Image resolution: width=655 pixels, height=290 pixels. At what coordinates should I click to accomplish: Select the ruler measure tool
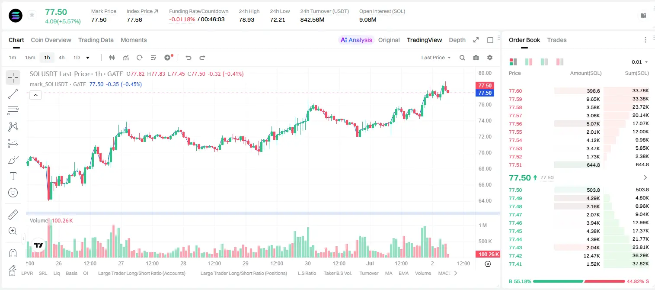[13, 215]
